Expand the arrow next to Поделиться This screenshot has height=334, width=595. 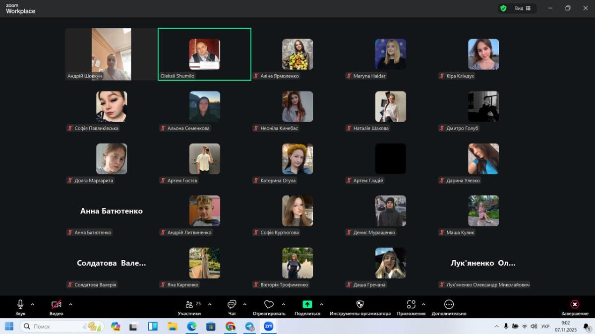[321, 304]
